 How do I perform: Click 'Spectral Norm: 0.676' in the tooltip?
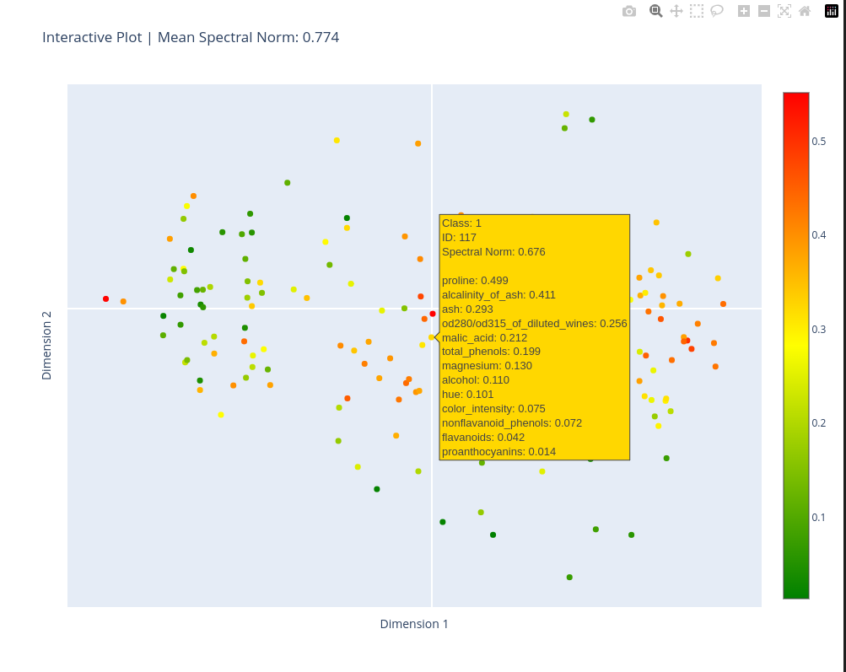(x=493, y=252)
